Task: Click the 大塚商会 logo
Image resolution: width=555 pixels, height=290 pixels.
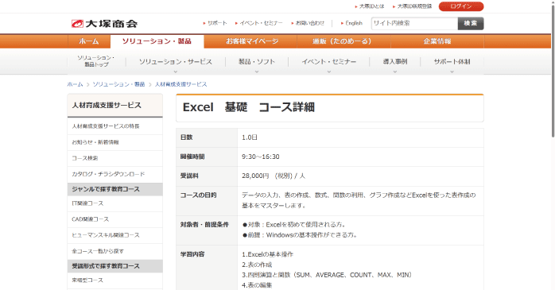Action: click(x=104, y=24)
